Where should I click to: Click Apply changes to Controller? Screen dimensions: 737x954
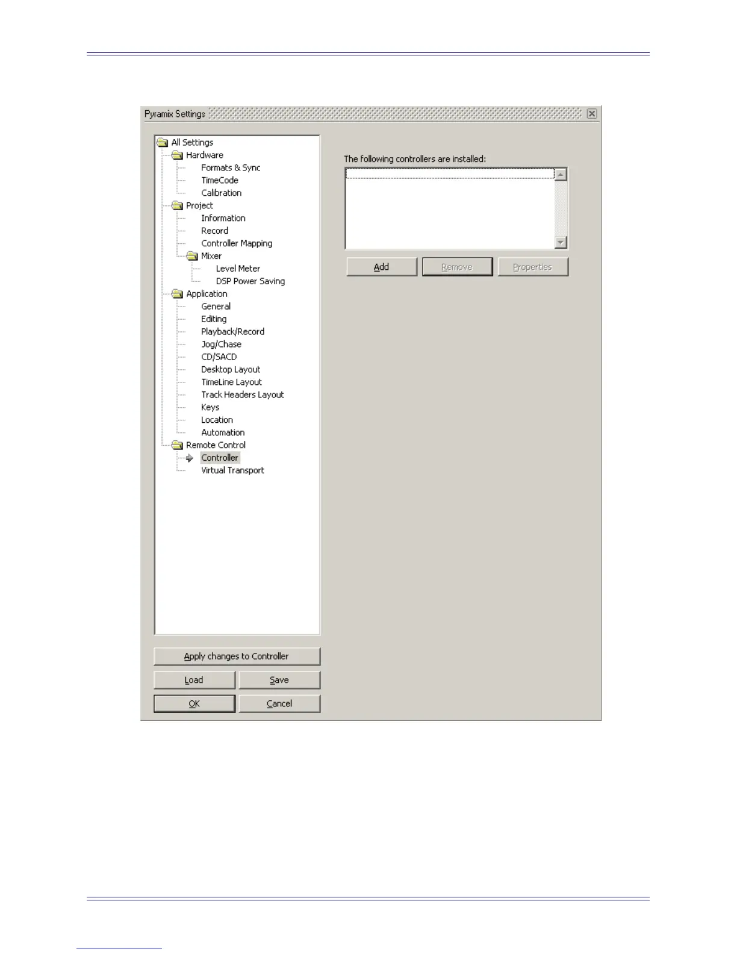click(x=237, y=657)
